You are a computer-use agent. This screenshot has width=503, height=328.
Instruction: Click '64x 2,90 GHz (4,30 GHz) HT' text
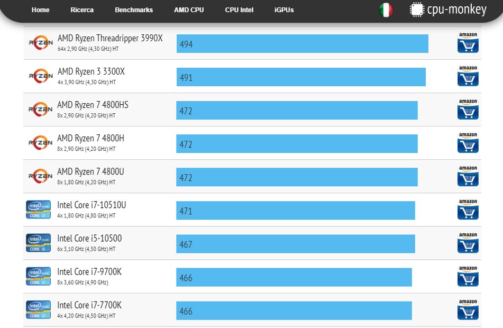tap(88, 49)
